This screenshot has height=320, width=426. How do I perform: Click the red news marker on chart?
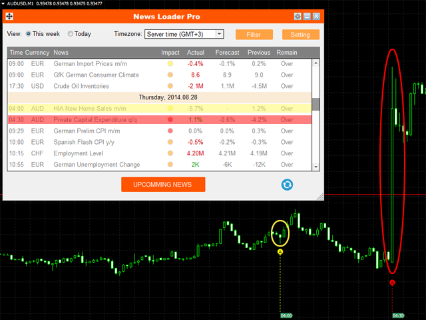pos(392,283)
